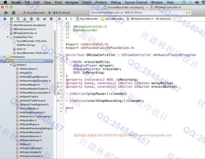Choose the iPhone run destination
Viewport: 205px width, 159px height.
(x=59, y=13)
